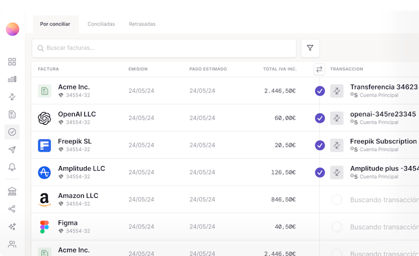Image resolution: width=419 pixels, height=256 pixels.
Task: Toggle the Freepik SL row purple checkmark
Action: point(320,146)
